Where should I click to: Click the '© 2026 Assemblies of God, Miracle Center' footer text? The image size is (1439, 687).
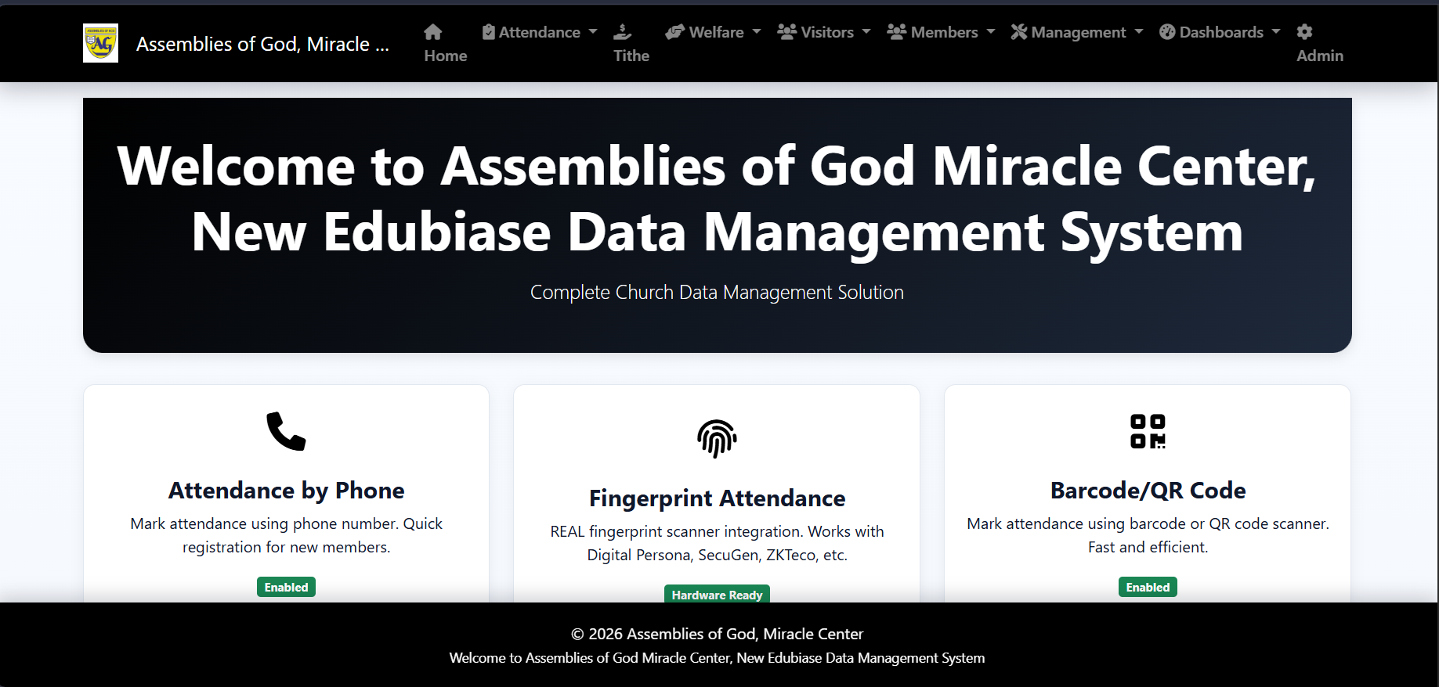[x=717, y=634]
